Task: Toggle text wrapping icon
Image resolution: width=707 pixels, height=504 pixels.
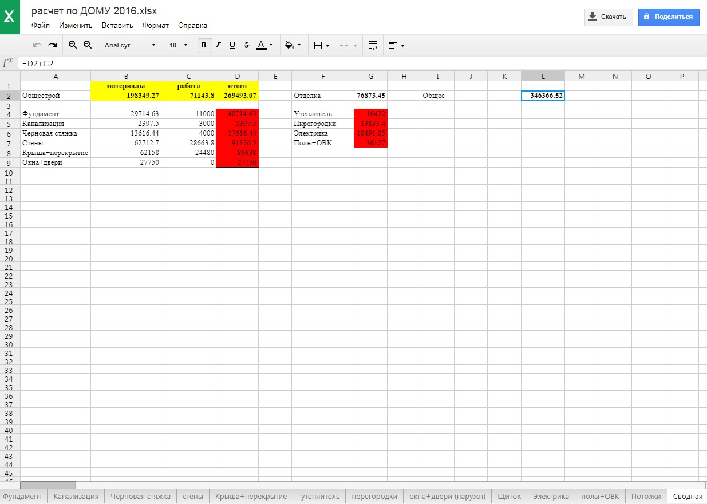Action: [x=372, y=45]
